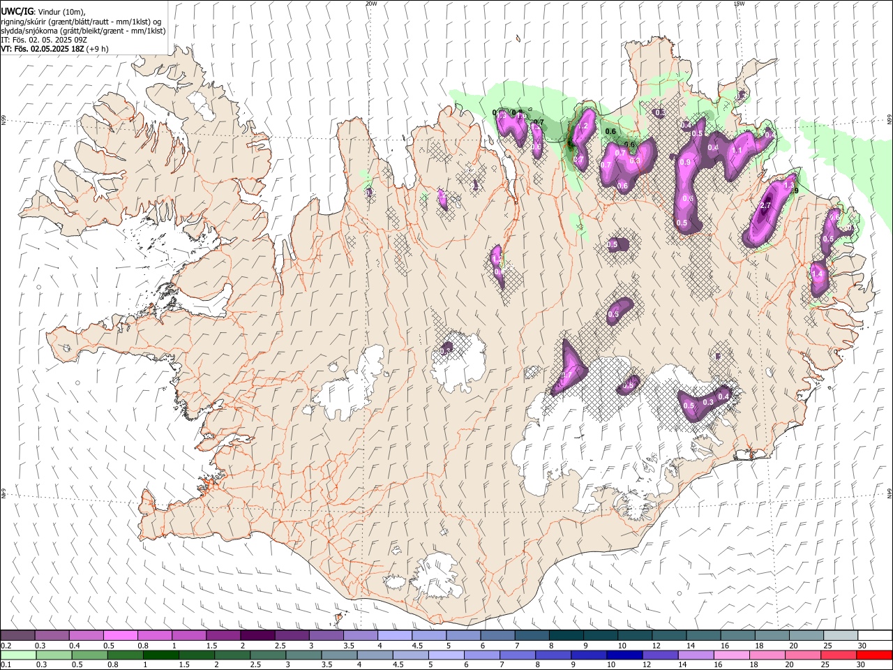Viewport: 893px width, 670px height.
Task: Click the snow scale swatch between 0.2 and 0.3
Action: click(17, 635)
